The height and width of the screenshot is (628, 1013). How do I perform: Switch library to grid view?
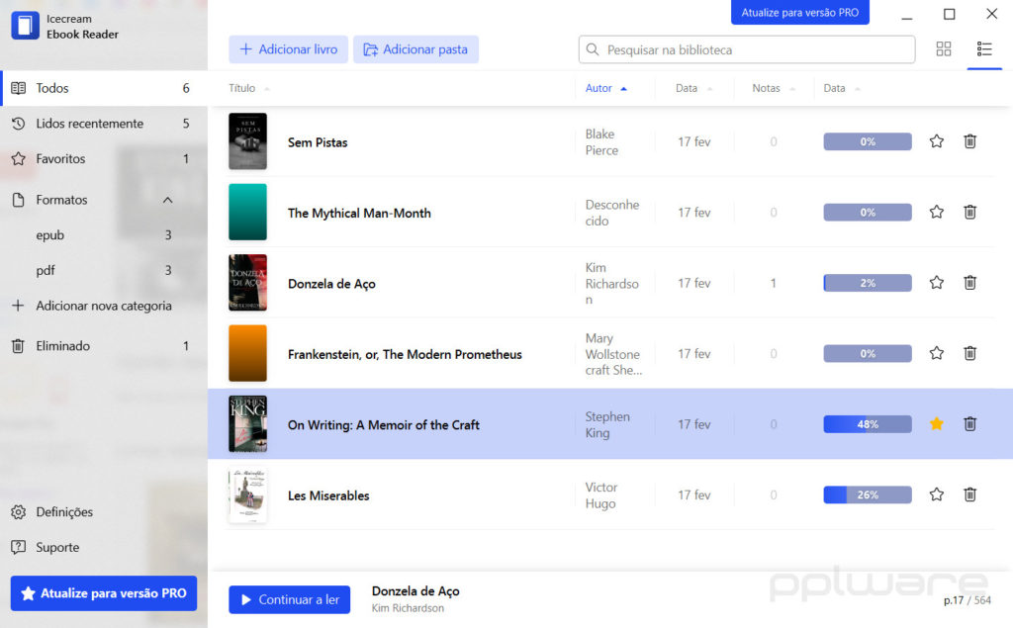click(943, 47)
